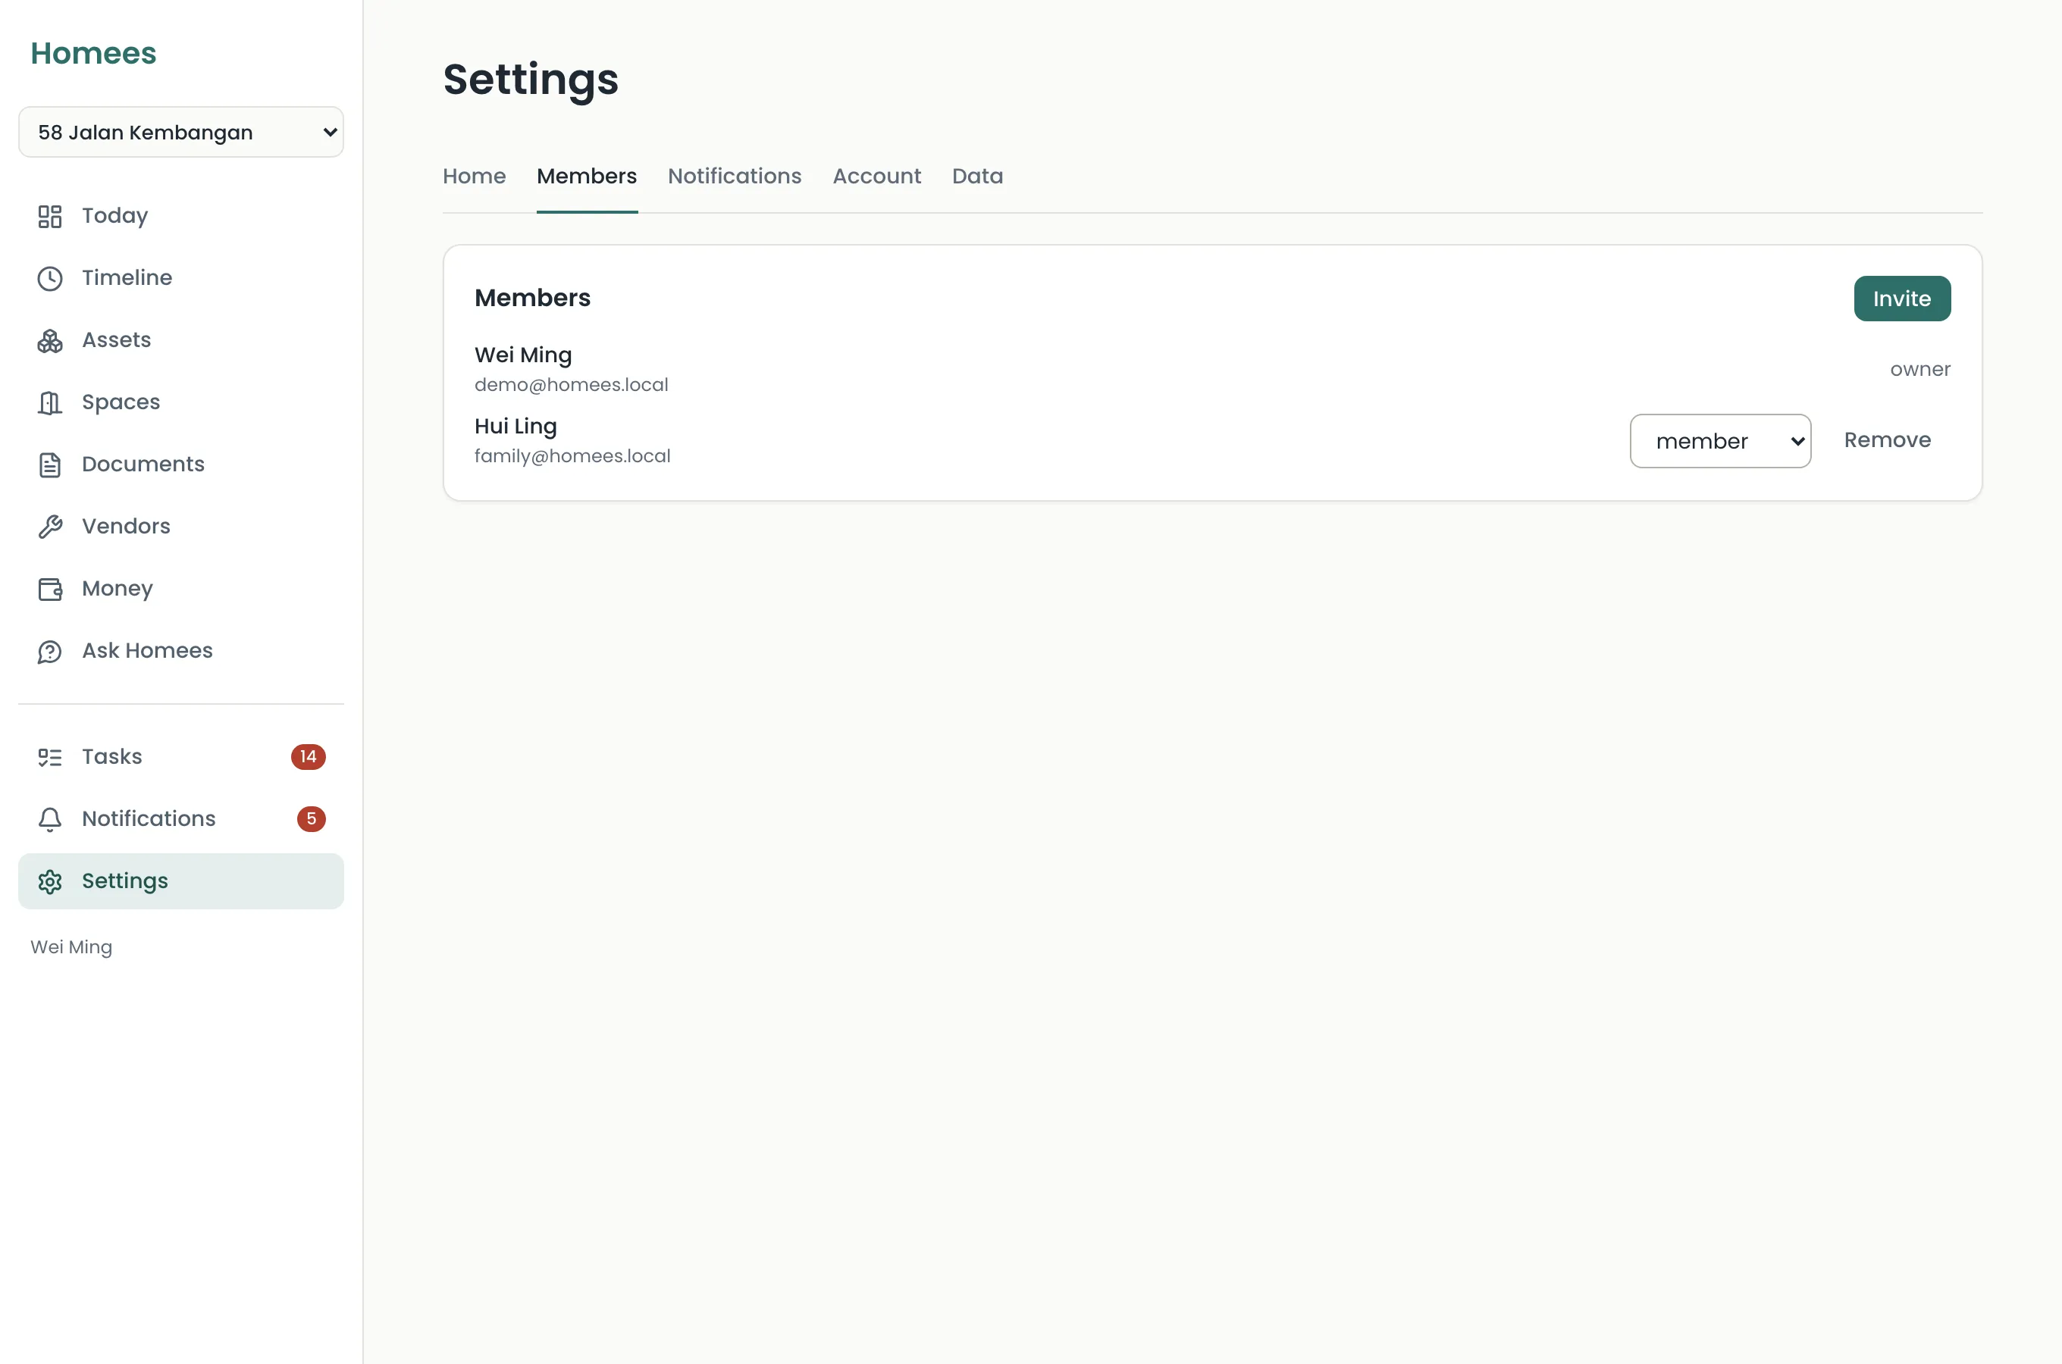
Task: Click the Tasks badge showing 14
Action: coord(308,757)
